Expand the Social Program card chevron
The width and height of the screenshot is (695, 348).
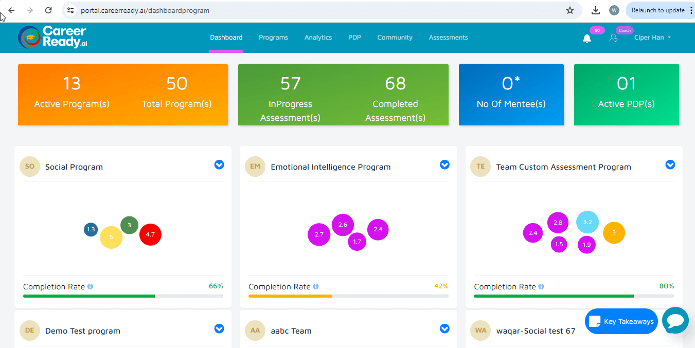pyautogui.click(x=219, y=164)
